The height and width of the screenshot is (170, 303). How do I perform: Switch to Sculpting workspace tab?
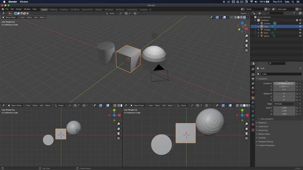coord(64,9)
